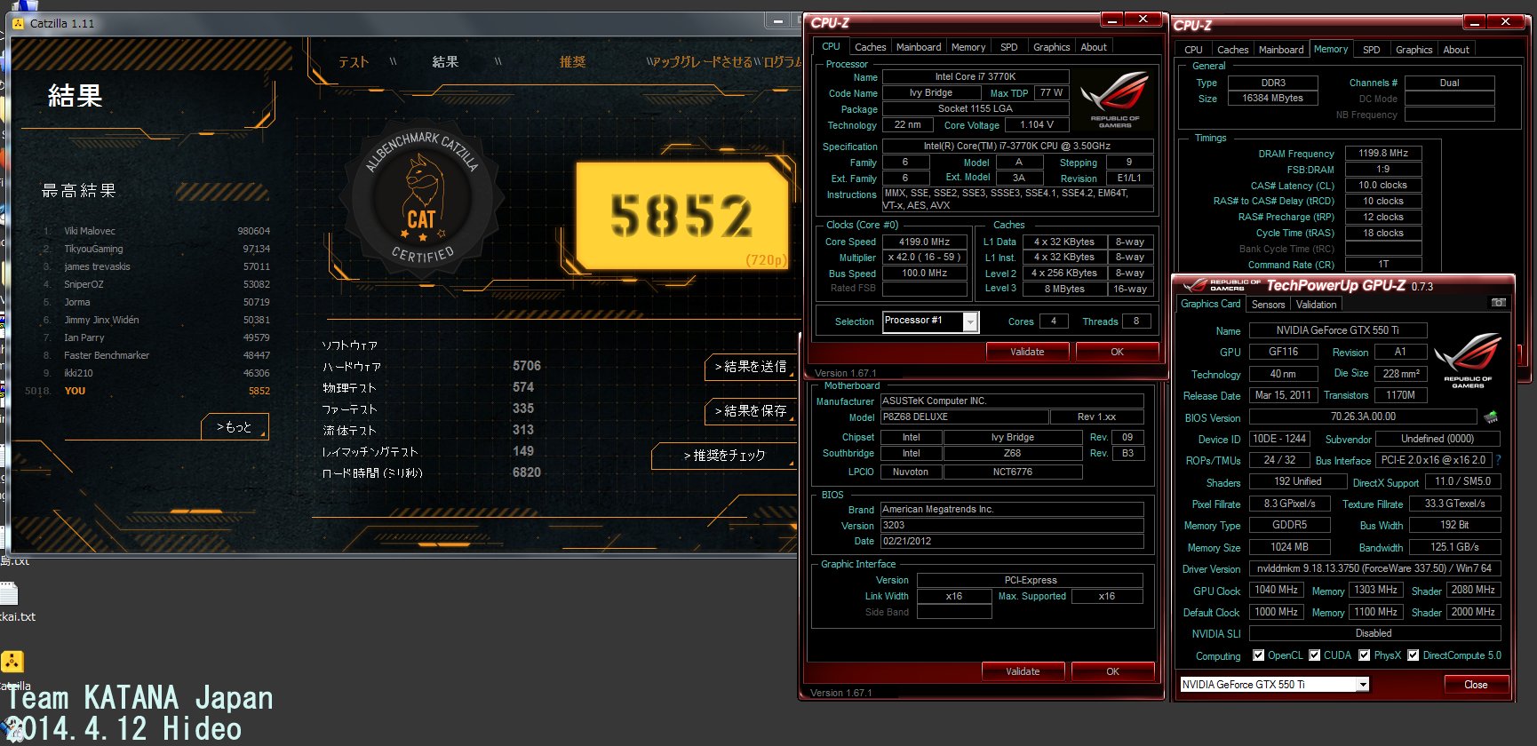Viewport: 1537px width, 746px height.
Task: Click the もっと button under top results
Action: coord(235,426)
